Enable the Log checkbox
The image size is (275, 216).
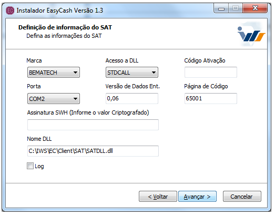[30, 166]
